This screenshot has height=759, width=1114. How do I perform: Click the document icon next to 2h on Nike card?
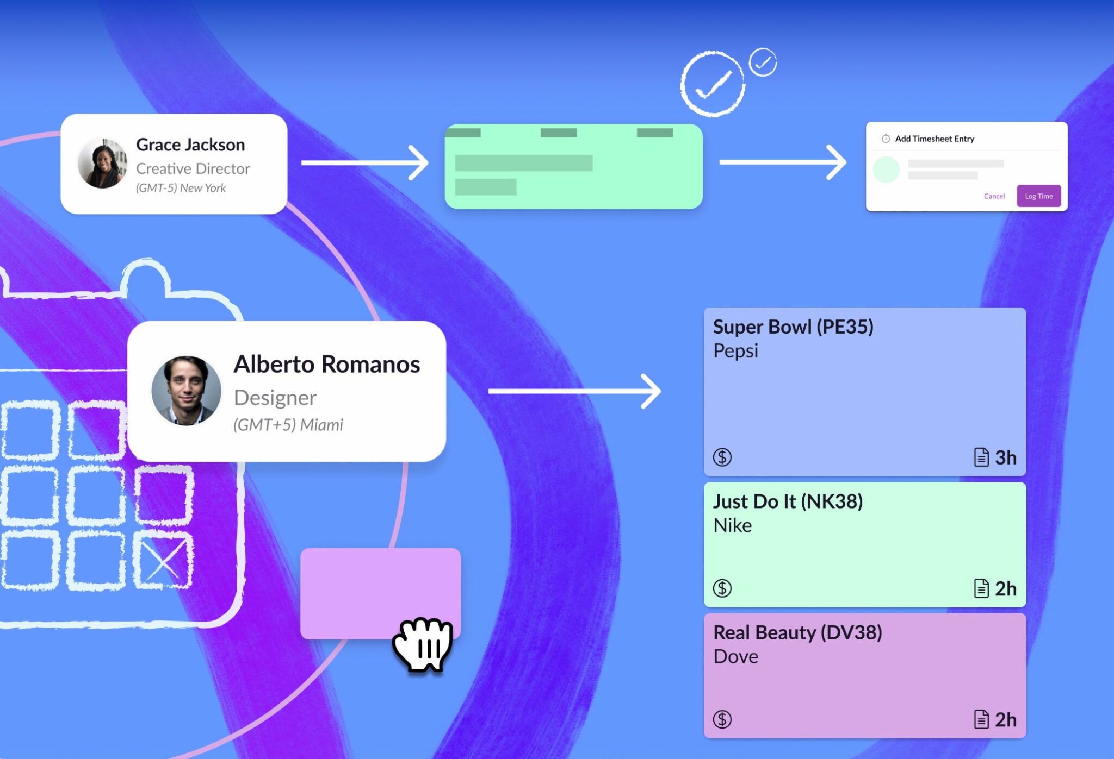pyautogui.click(x=981, y=588)
